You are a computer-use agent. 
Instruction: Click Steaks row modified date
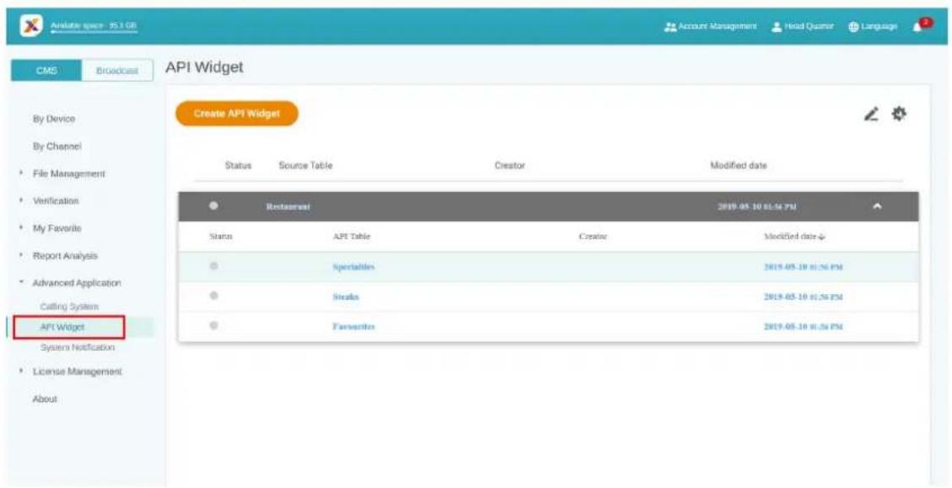[804, 297]
